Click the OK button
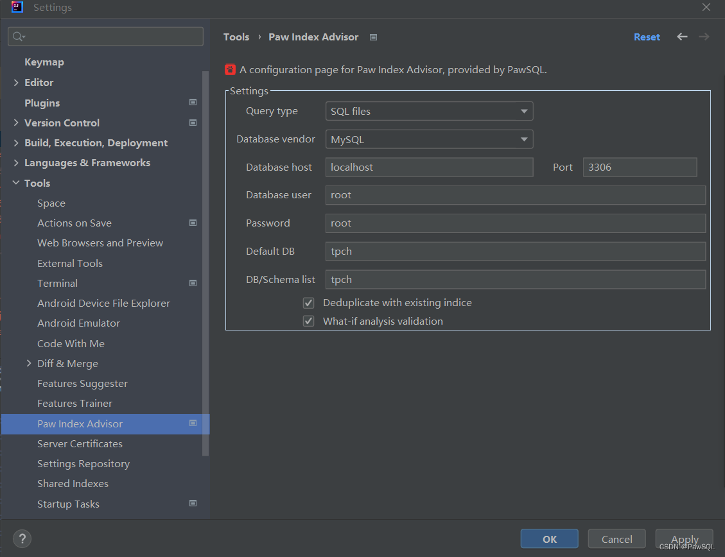725x557 pixels. 549,538
